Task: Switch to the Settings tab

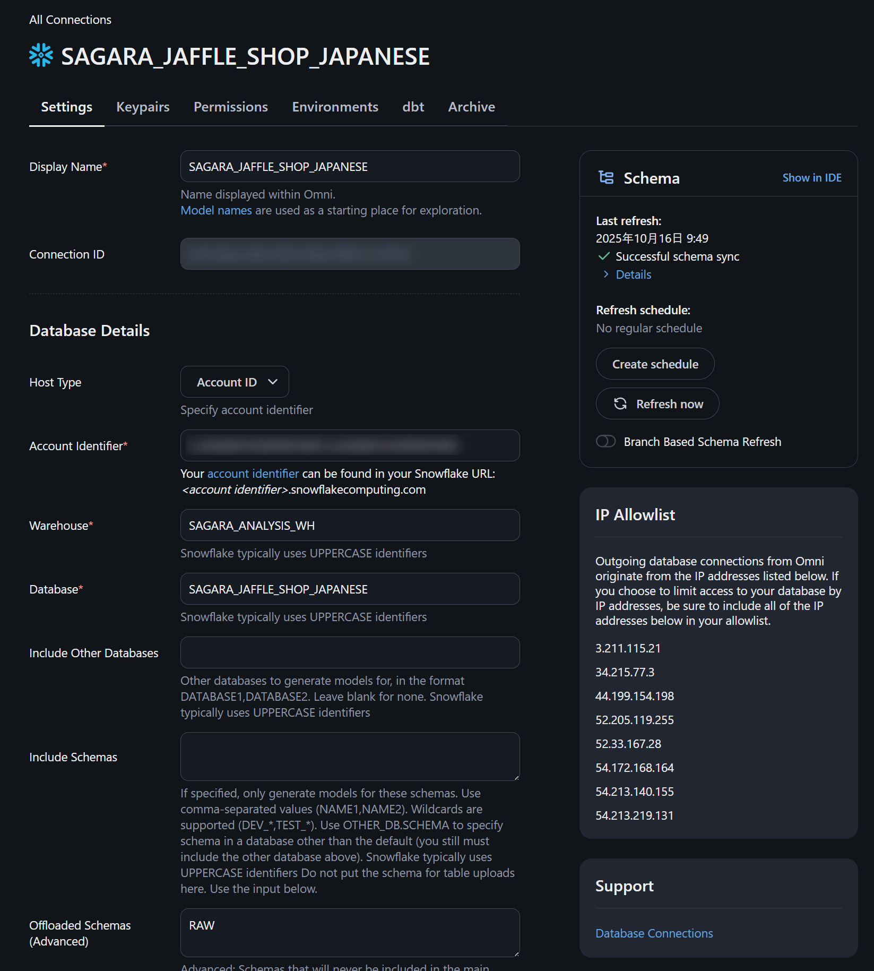Action: coord(67,107)
